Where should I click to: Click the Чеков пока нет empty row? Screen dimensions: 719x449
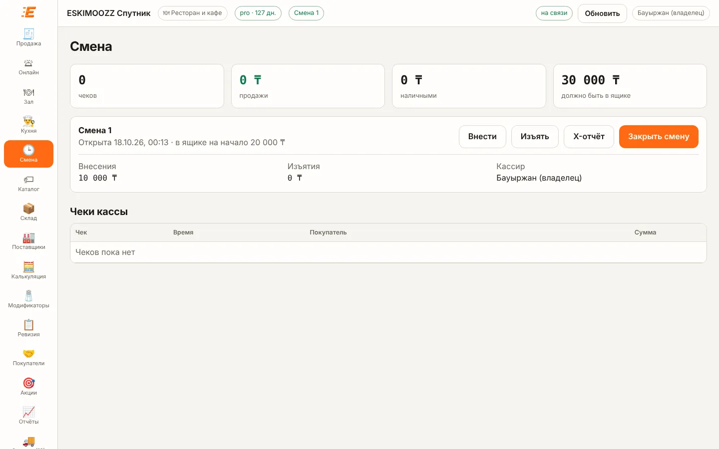click(388, 252)
